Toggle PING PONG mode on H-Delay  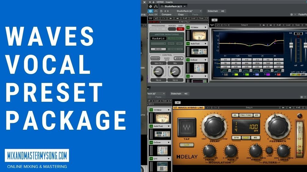tap(246, 115)
